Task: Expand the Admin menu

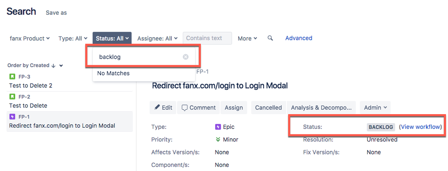Action: coord(375,107)
